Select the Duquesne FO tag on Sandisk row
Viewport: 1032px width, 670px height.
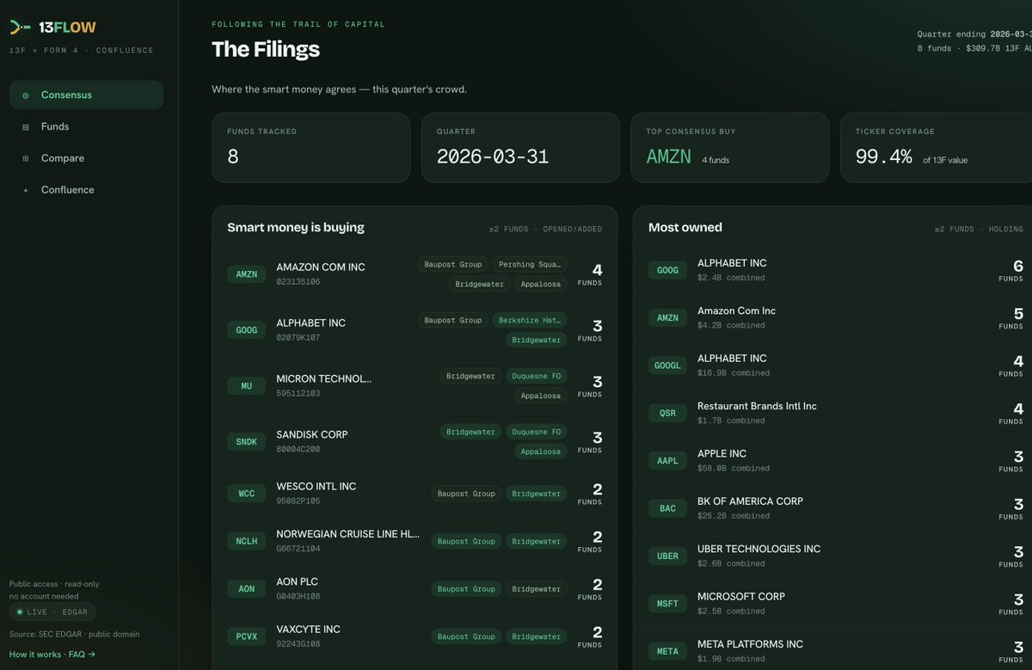(535, 432)
